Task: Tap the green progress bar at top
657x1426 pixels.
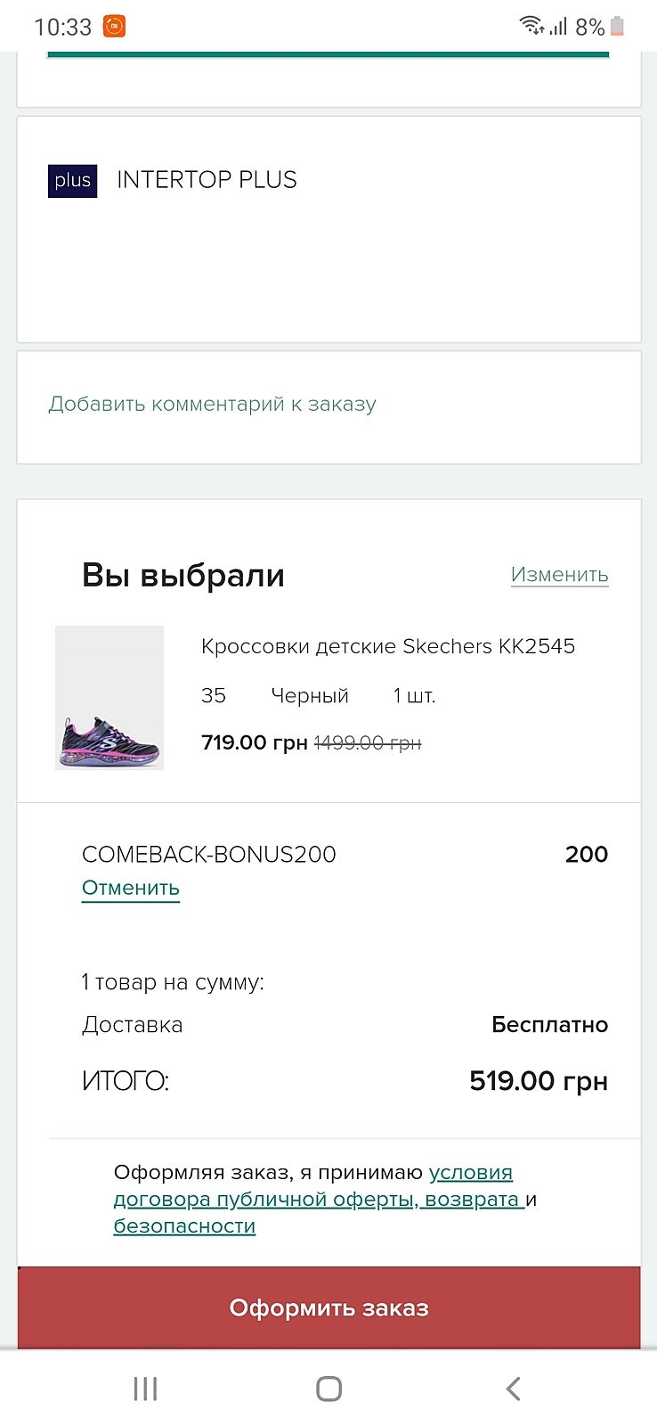Action: coord(328,54)
